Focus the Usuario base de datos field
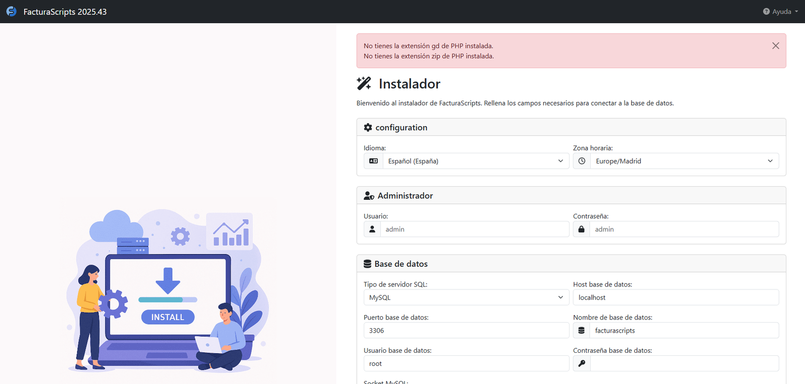This screenshot has height=384, width=805. point(466,363)
